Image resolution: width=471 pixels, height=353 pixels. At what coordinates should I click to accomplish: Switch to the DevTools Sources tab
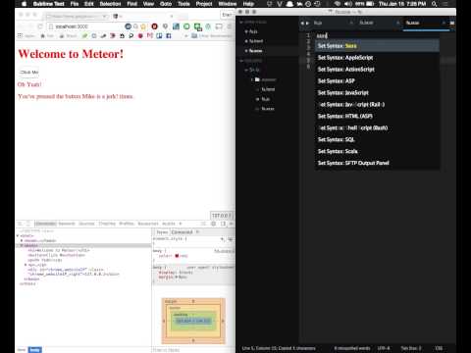(x=86, y=224)
